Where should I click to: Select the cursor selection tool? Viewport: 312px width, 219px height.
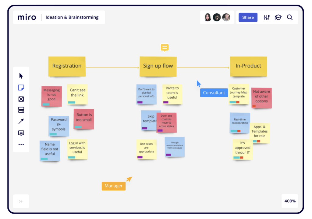click(x=21, y=76)
